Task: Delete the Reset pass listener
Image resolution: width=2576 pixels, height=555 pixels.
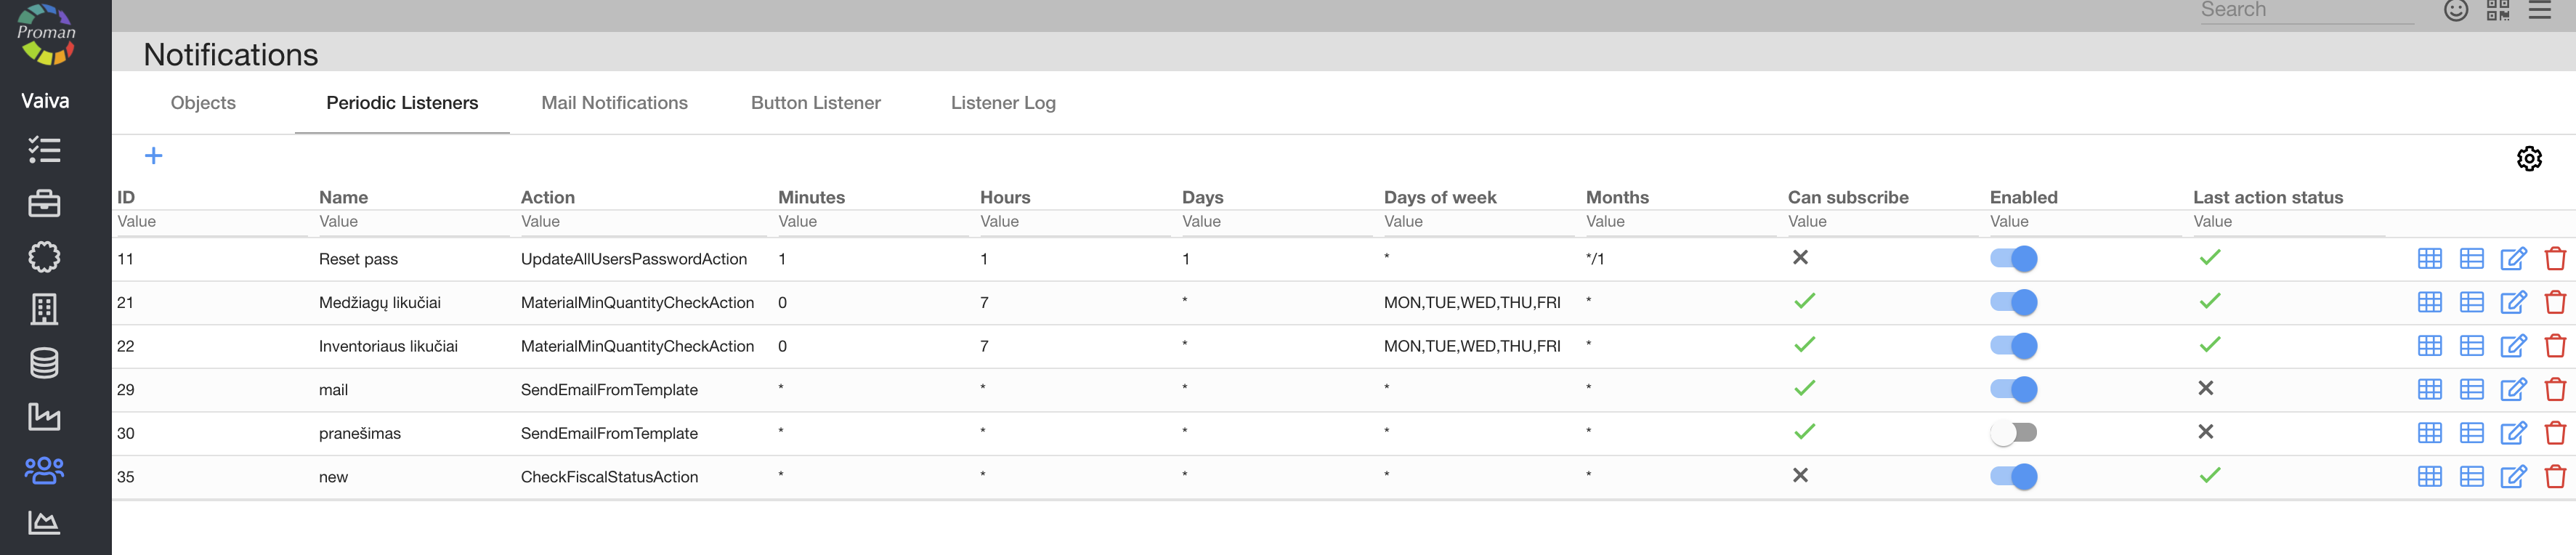Action: tap(2554, 259)
